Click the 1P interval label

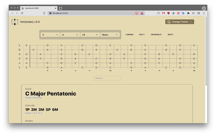click(x=27, y=110)
